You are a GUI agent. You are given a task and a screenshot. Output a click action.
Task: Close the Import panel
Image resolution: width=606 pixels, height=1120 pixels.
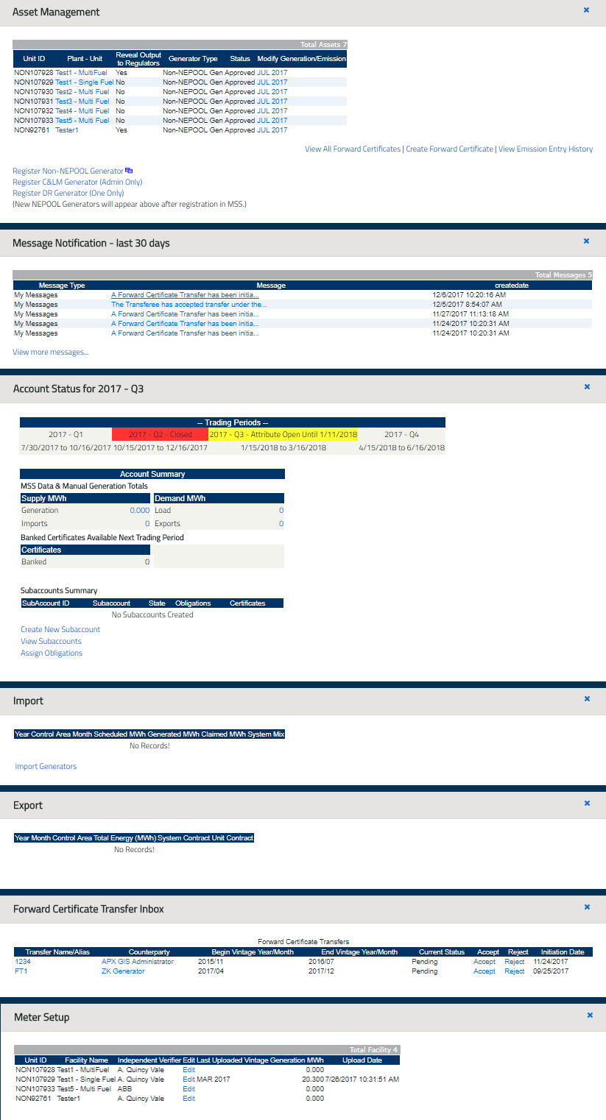(x=586, y=698)
